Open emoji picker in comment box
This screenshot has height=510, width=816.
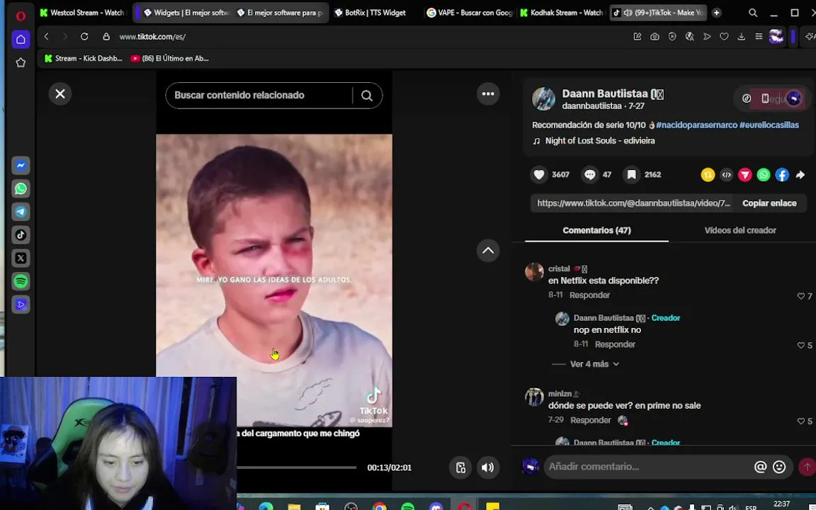(x=779, y=467)
